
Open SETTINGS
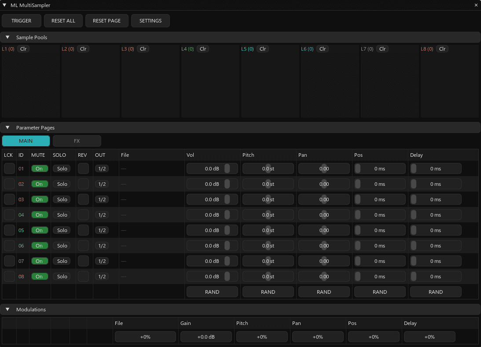[151, 21]
